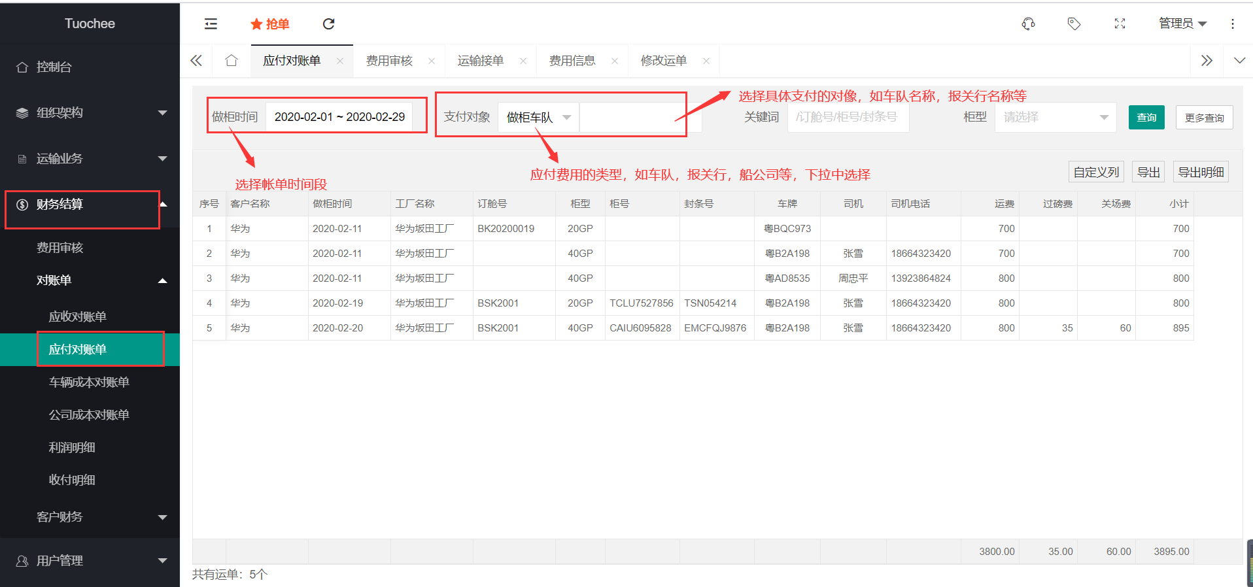Close the 修改运单 tab
This screenshot has width=1253, height=587.
[x=706, y=61]
